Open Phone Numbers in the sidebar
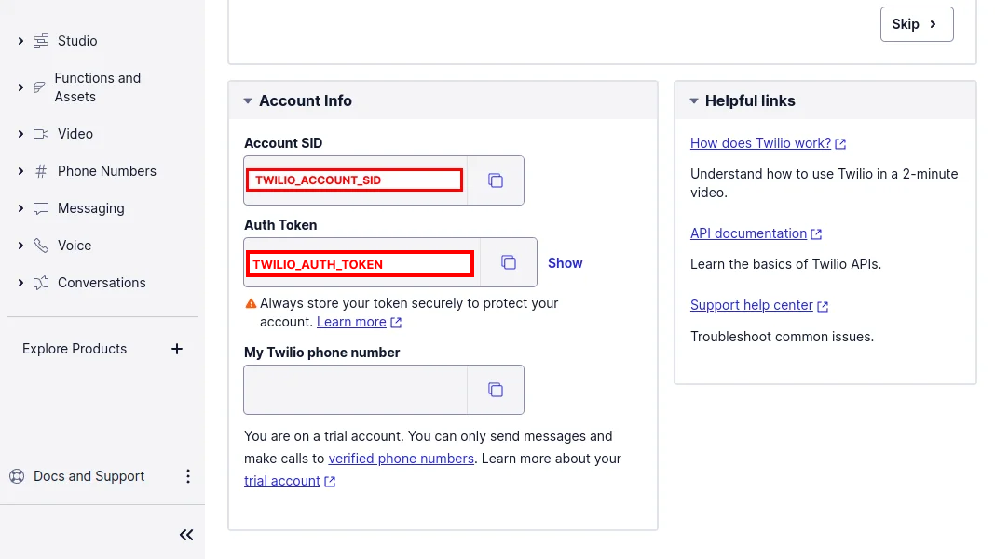The image size is (995, 559). click(x=106, y=171)
